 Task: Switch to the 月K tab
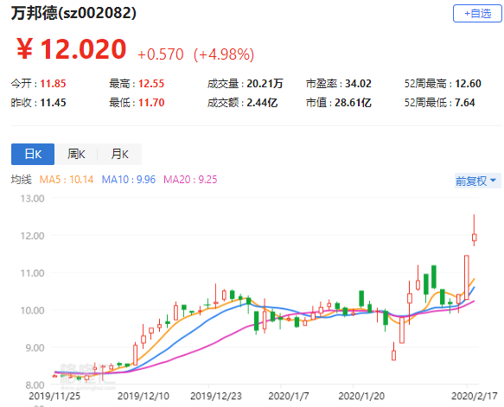click(119, 154)
